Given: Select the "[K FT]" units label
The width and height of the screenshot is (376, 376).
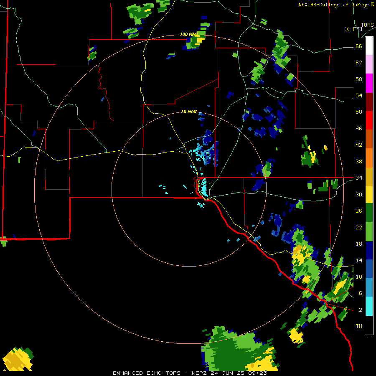Looking at the screenshot, I should pyautogui.click(x=353, y=29).
